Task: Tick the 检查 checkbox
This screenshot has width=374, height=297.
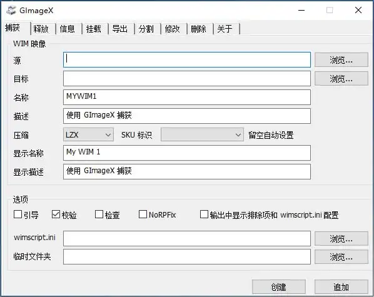Action: coord(99,214)
